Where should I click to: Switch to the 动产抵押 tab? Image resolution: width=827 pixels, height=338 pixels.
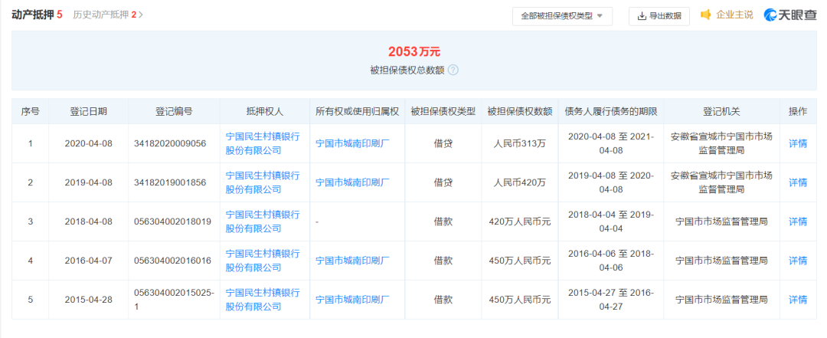37,15
